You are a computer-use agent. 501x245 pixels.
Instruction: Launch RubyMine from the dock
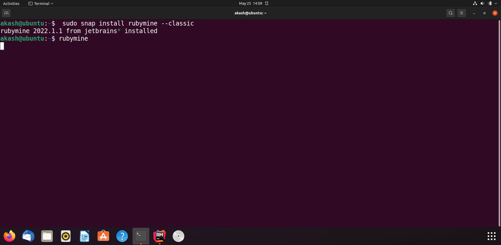pos(159,236)
